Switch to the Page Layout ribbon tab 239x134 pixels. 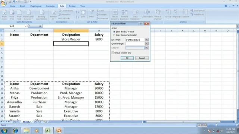point(36,6)
